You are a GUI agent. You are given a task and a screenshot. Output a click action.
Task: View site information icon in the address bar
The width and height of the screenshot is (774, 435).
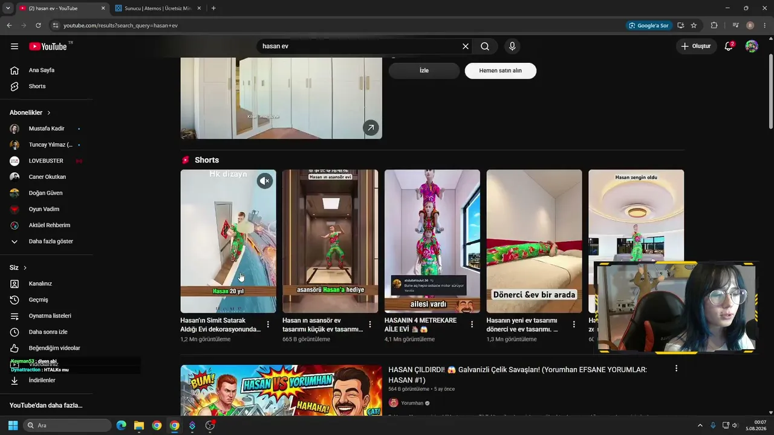click(x=55, y=25)
